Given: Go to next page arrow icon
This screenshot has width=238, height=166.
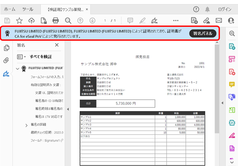Looking at the screenshot, I should 92,21.
